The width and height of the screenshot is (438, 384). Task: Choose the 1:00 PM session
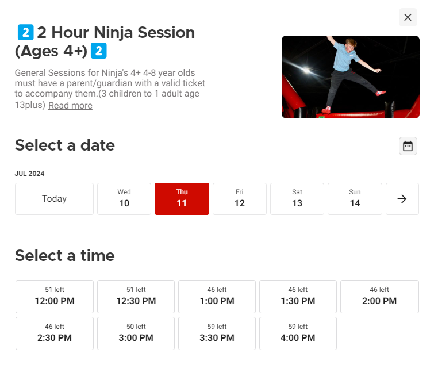[x=217, y=297]
